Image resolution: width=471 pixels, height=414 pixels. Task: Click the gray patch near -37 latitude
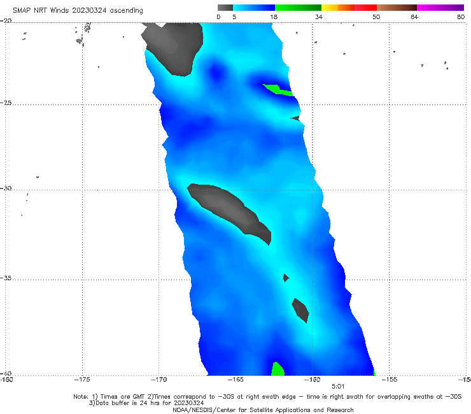point(300,310)
